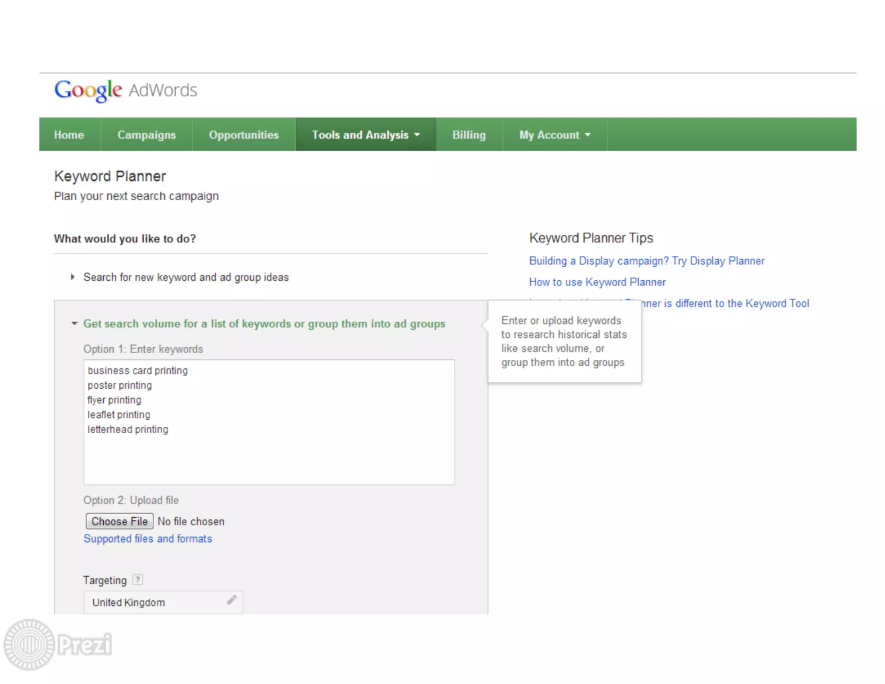Screen dimensions: 885x684
Task: Switch to the Opportunities tab
Action: [x=244, y=135]
